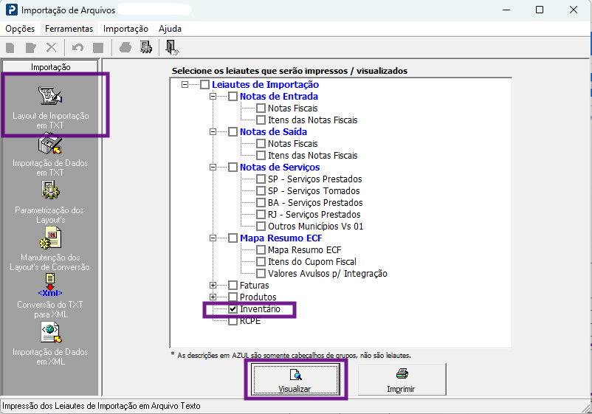Open the Ferramentas menu
The height and width of the screenshot is (414, 592).
(69, 29)
